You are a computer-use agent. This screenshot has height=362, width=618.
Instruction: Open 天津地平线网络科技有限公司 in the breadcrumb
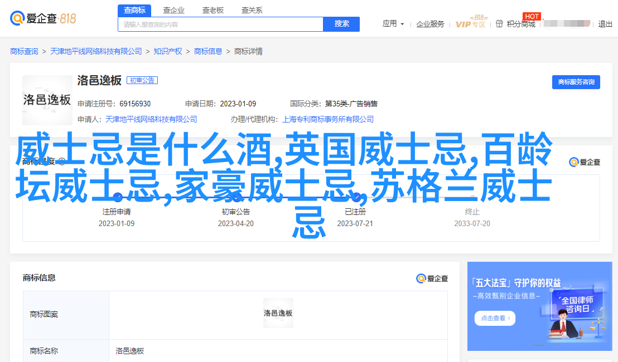pyautogui.click(x=96, y=52)
